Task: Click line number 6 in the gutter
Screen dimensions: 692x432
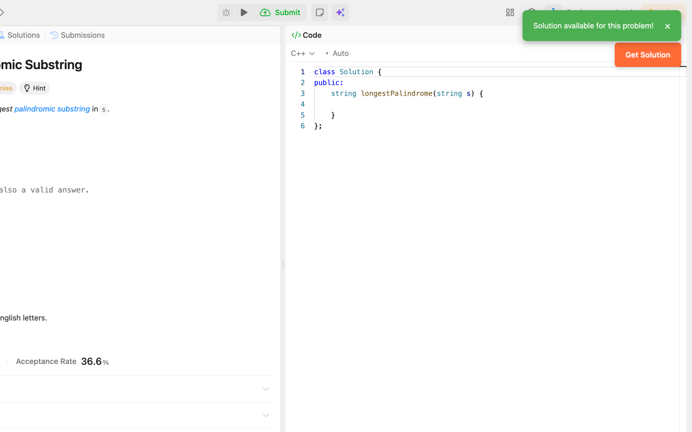Action: click(x=303, y=126)
